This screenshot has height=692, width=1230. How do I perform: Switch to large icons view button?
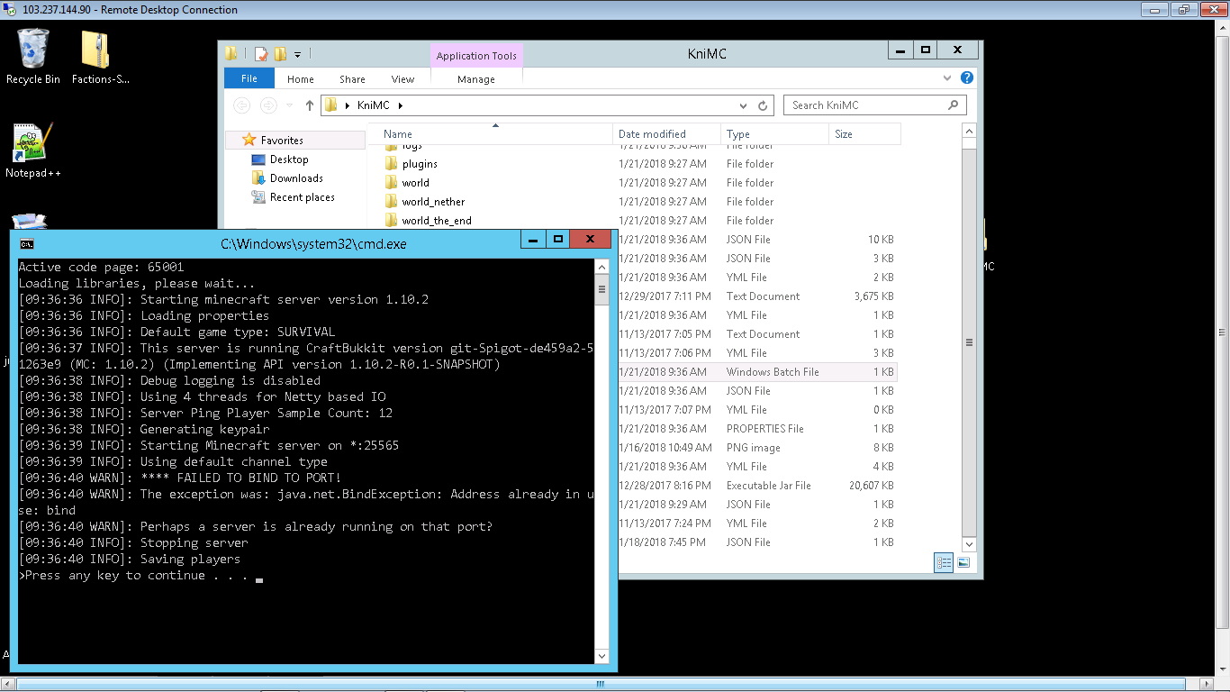[963, 563]
